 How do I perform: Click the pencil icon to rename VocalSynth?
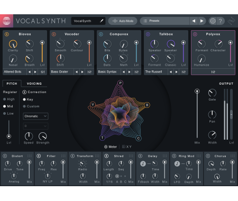tap(102, 21)
